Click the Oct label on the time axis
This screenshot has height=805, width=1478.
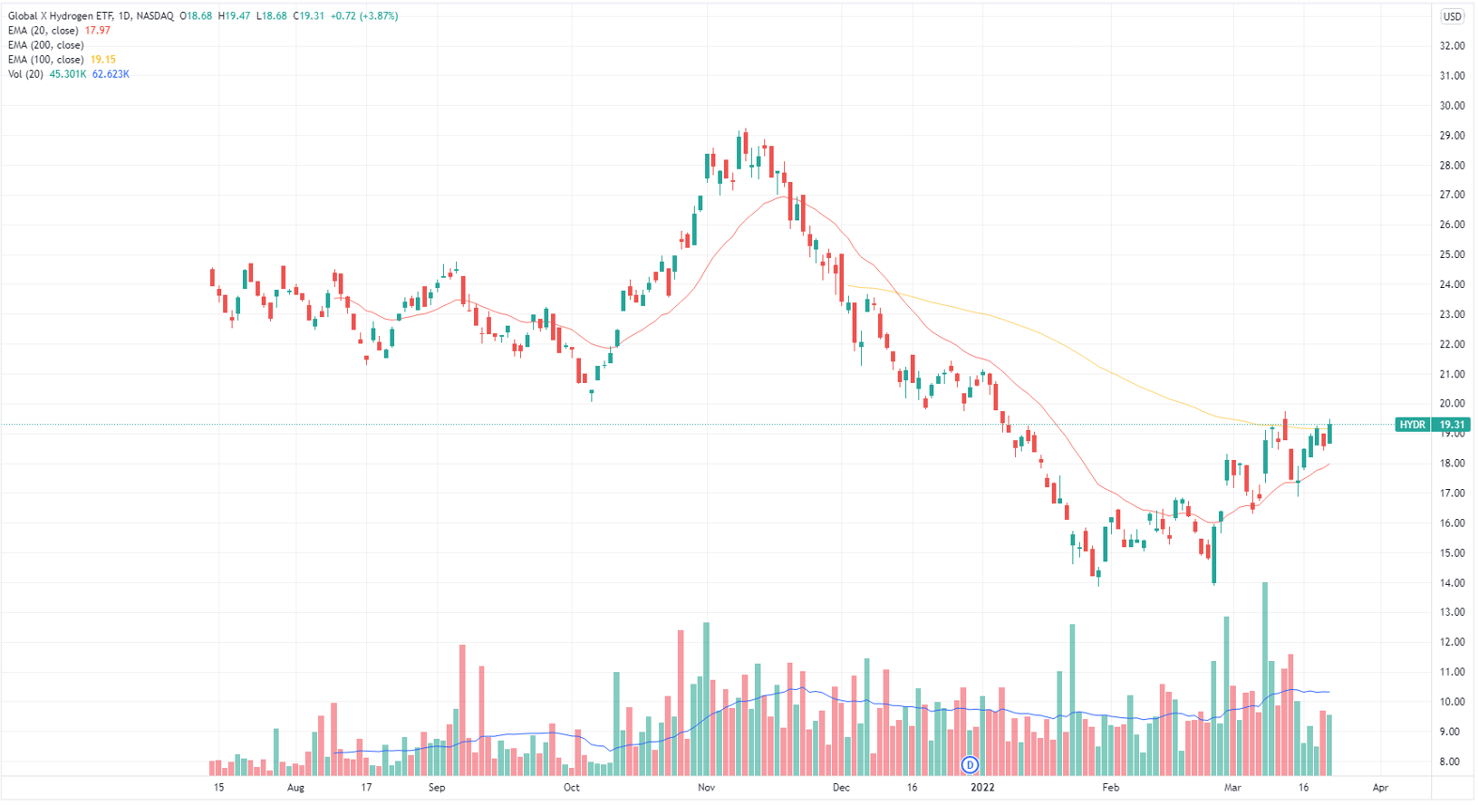pos(571,788)
